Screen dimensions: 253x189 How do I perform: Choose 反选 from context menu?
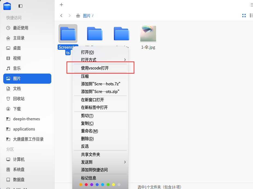100,146
